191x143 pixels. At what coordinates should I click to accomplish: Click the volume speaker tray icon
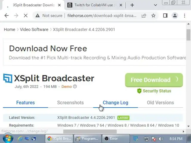tap(161, 139)
